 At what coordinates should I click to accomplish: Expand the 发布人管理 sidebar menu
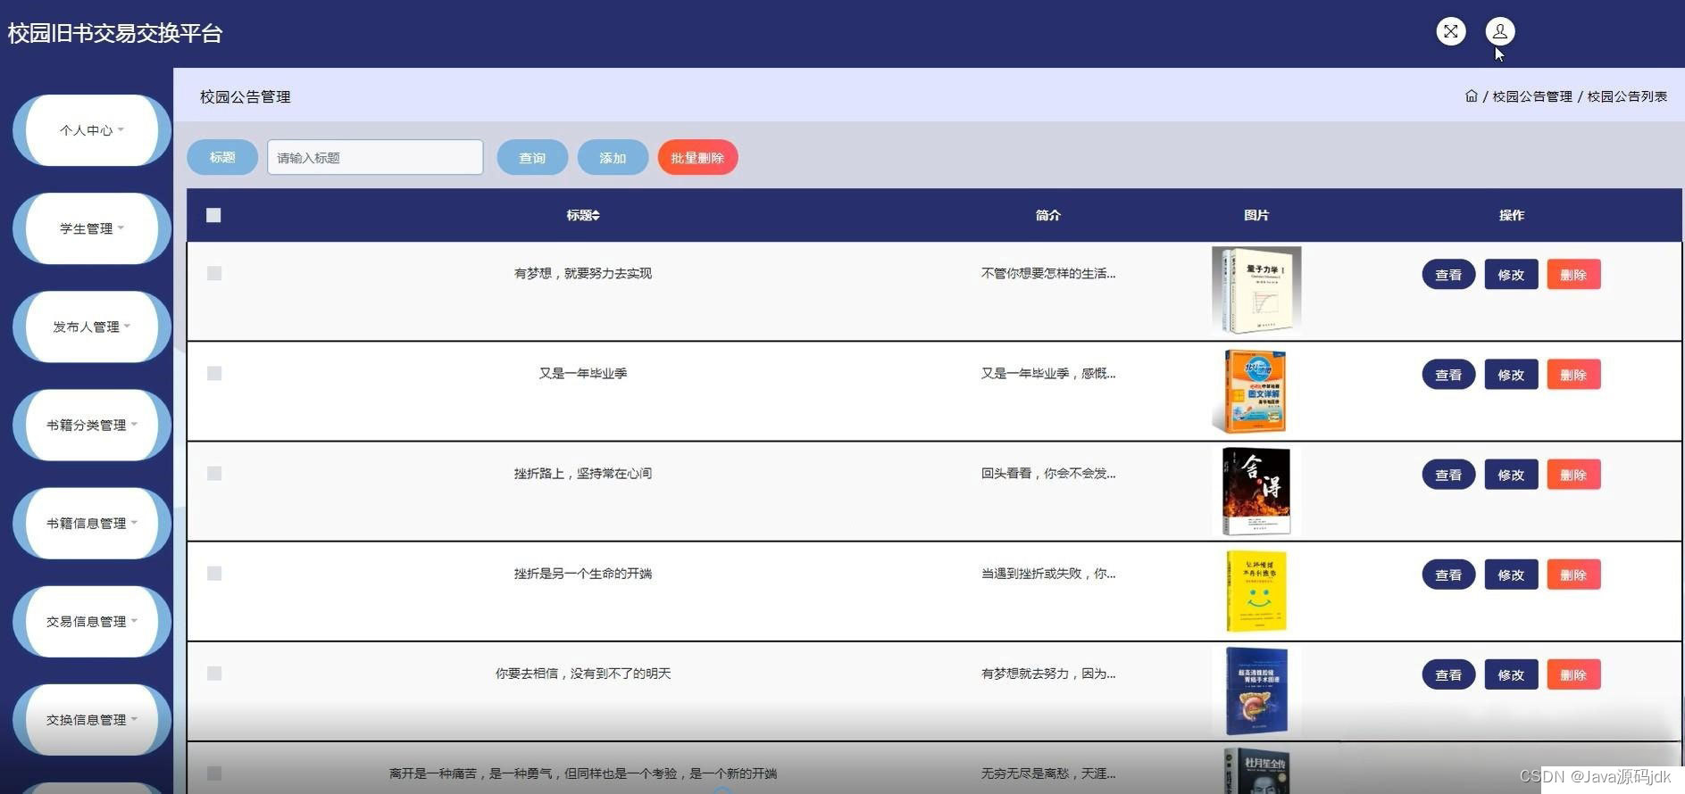[x=92, y=327]
